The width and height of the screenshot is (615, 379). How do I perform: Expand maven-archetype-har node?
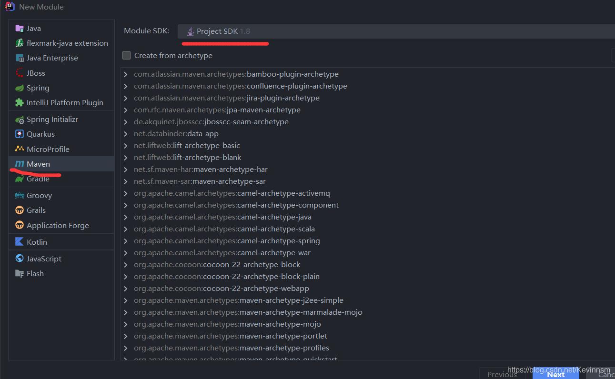126,170
